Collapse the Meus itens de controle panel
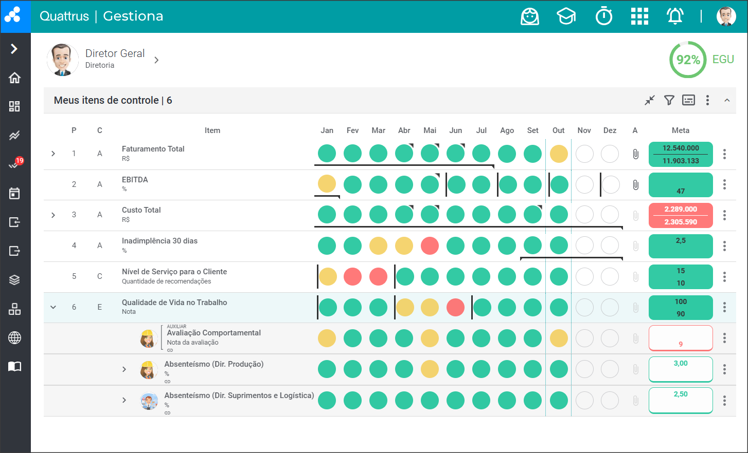The width and height of the screenshot is (748, 453). [726, 100]
